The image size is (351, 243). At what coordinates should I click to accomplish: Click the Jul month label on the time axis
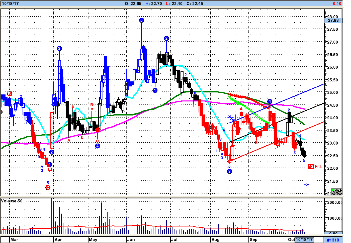point(174,239)
